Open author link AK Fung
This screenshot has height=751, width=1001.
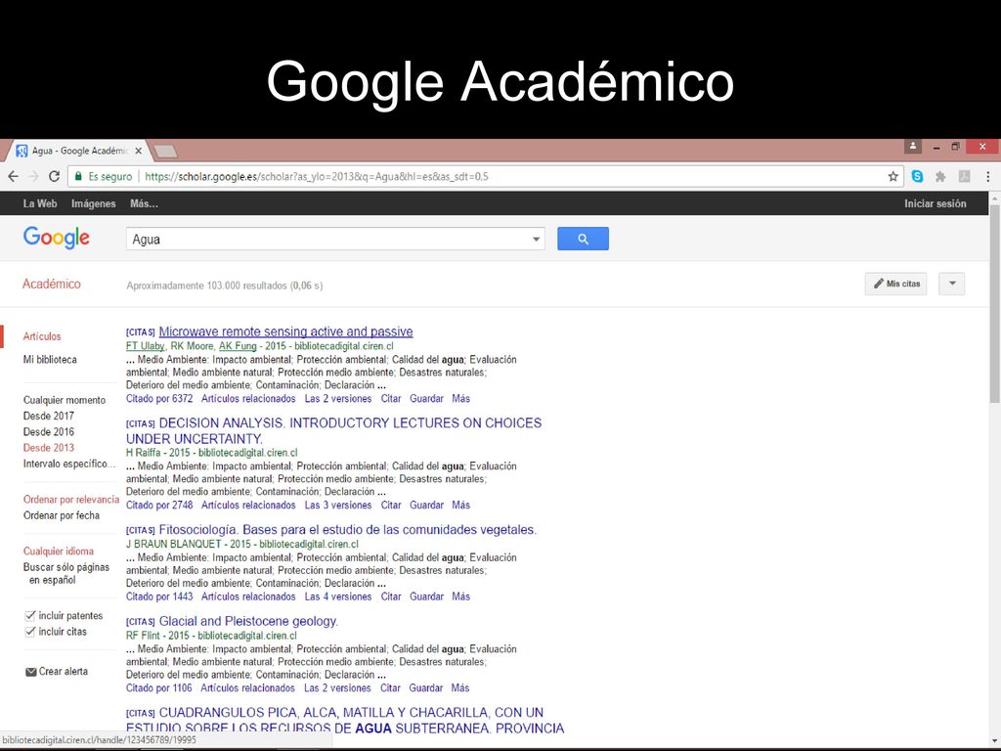click(x=238, y=346)
